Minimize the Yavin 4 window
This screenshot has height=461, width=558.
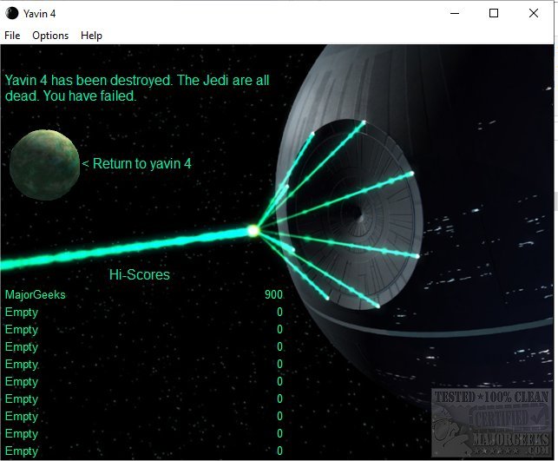click(x=455, y=14)
